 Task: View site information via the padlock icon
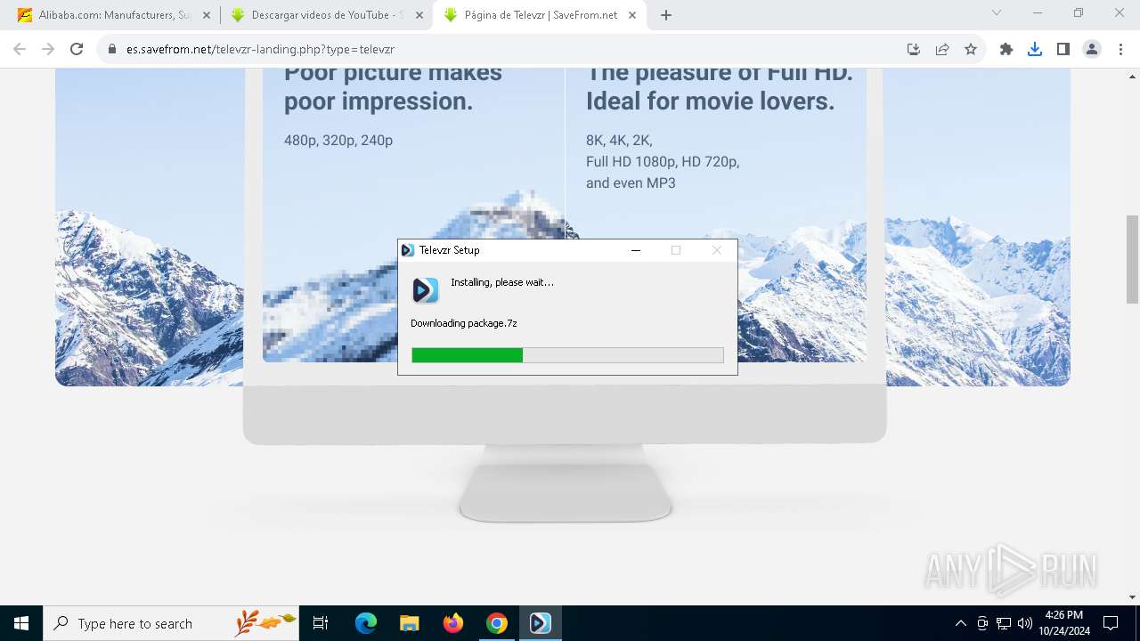112,50
